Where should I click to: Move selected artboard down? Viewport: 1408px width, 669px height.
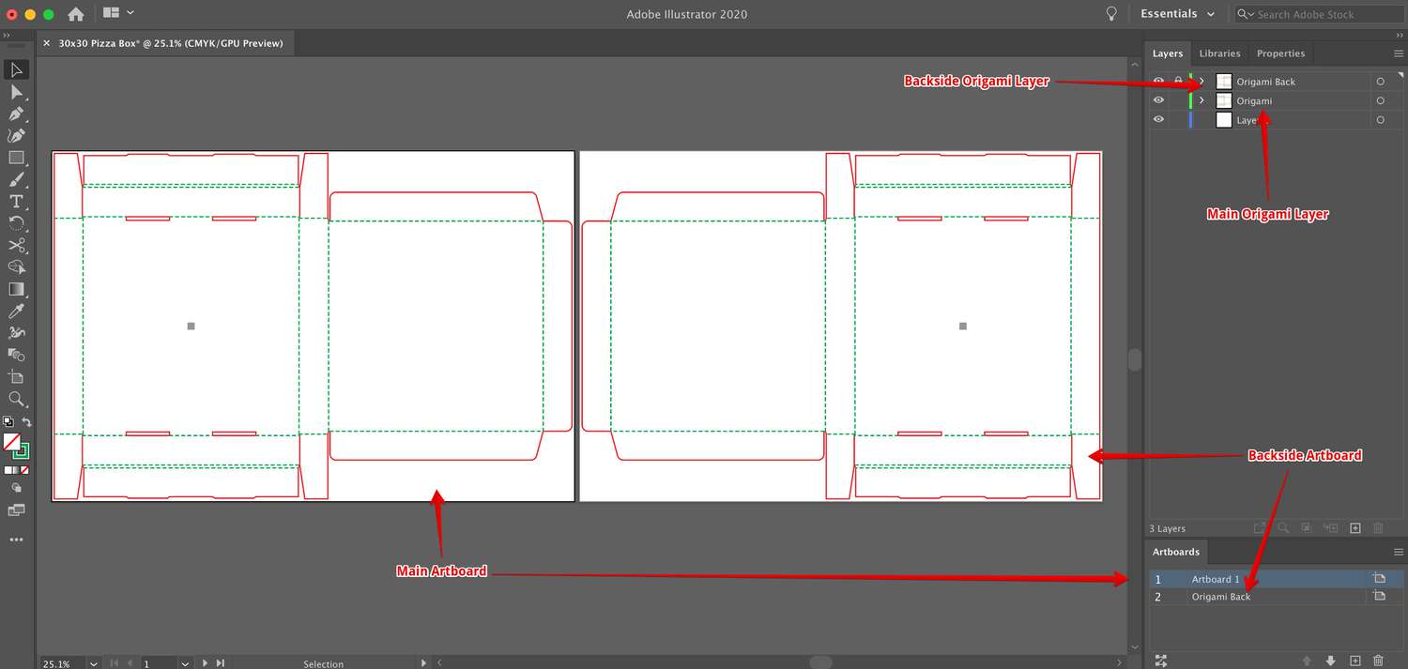click(x=1331, y=661)
